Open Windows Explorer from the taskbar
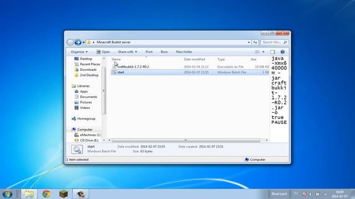The width and height of the screenshot is (355, 199). [x=29, y=194]
